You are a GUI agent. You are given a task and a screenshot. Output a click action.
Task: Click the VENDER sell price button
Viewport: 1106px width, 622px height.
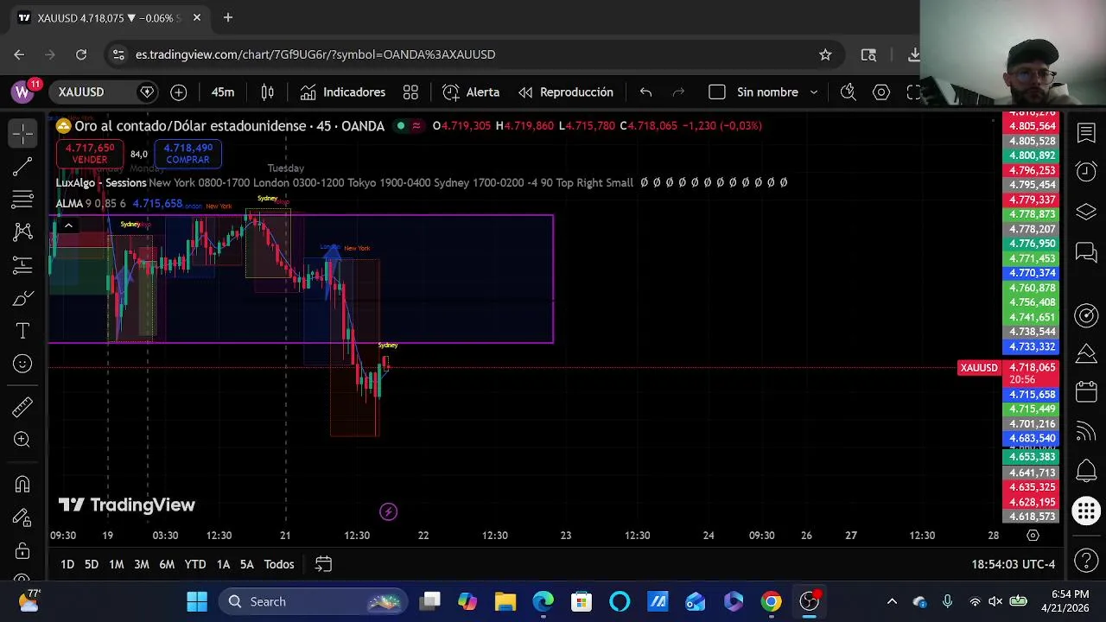[x=90, y=154]
